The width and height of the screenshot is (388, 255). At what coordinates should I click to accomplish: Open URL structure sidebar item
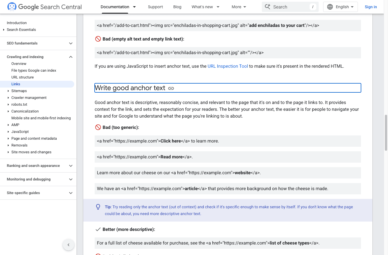coord(22,77)
